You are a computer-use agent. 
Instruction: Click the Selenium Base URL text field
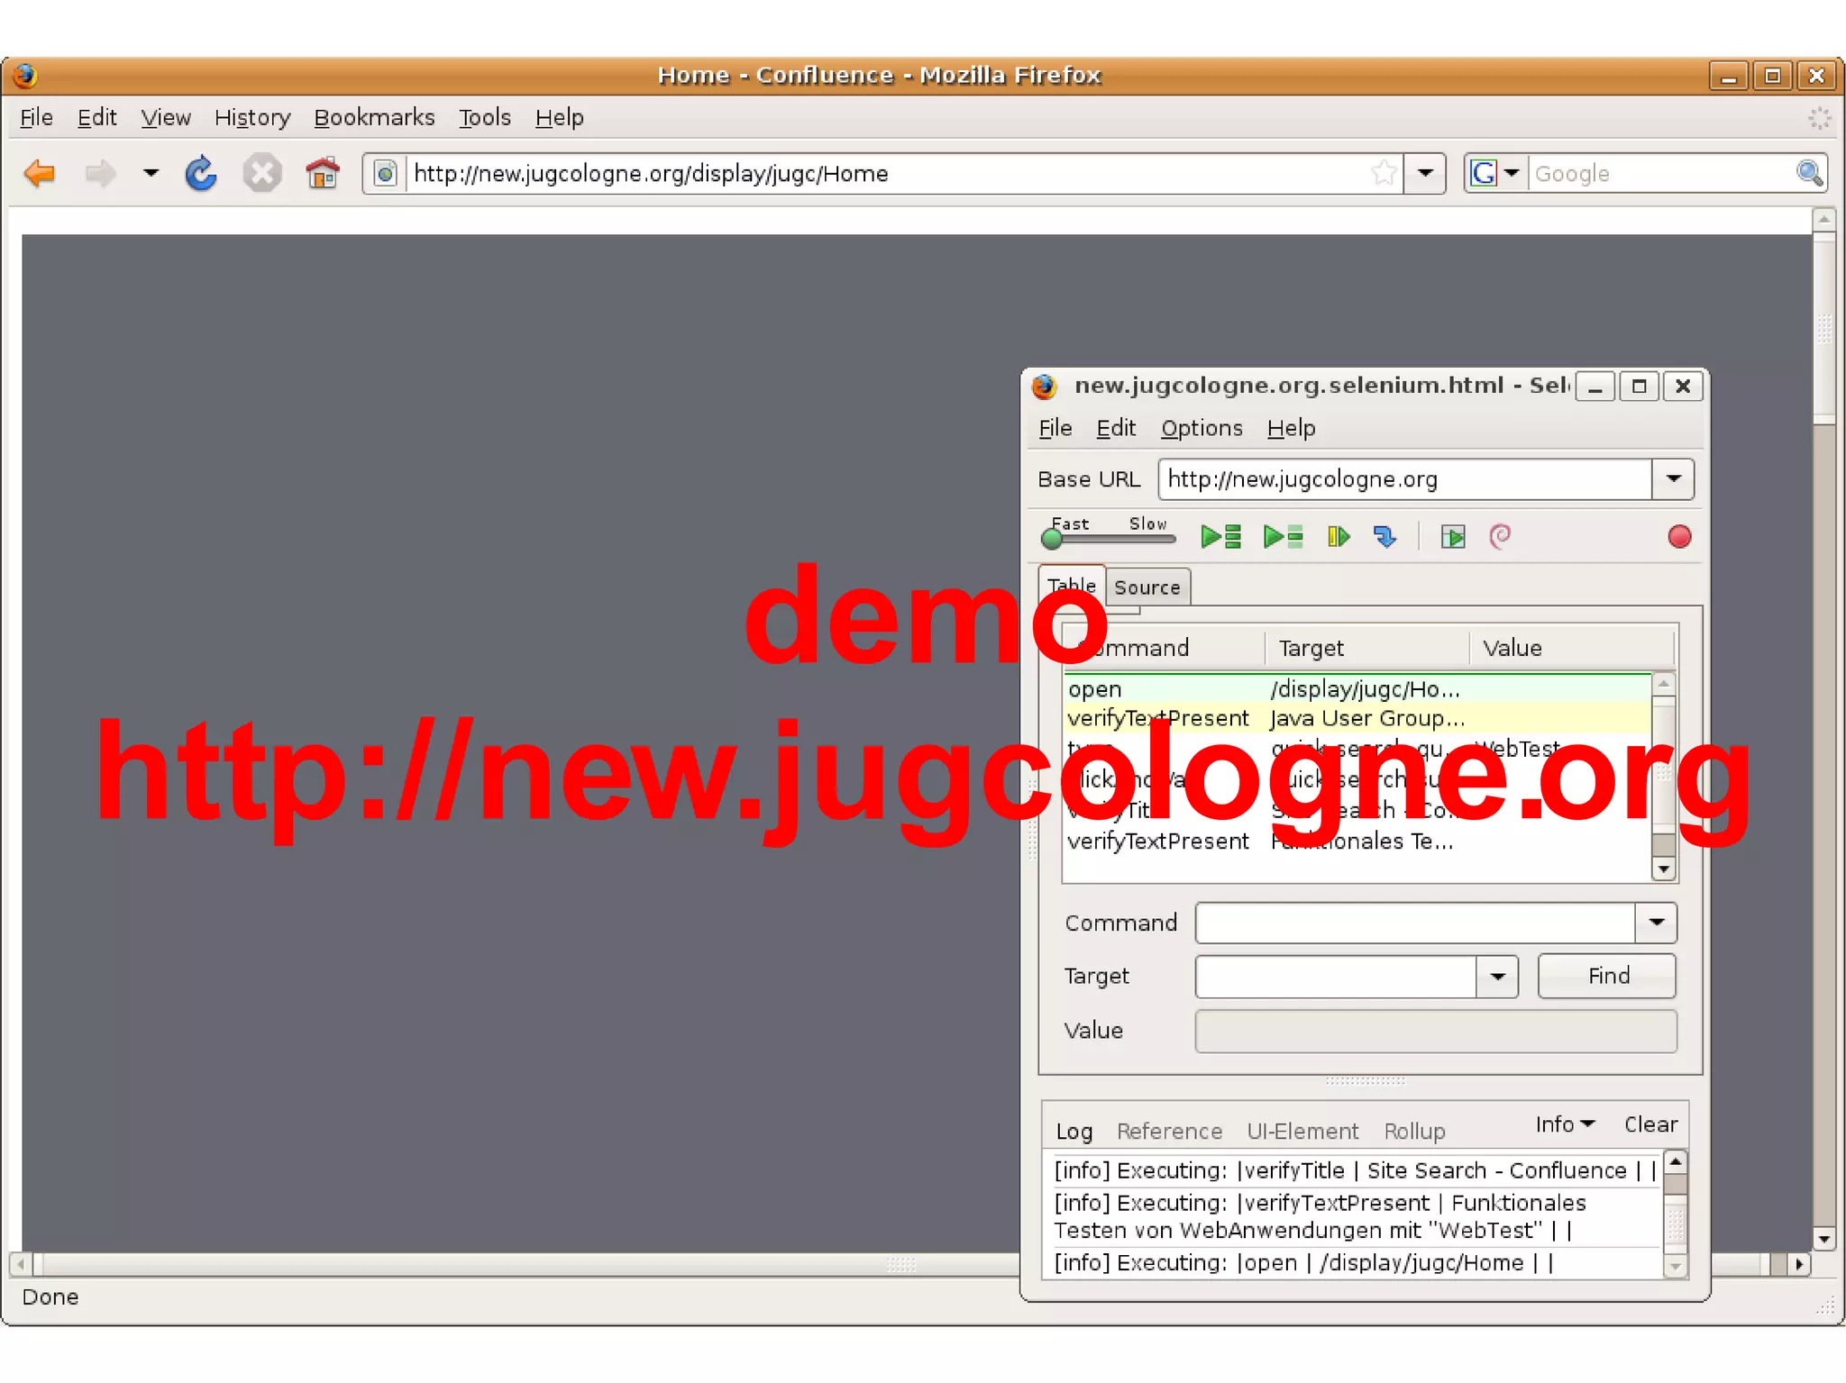[1404, 479]
